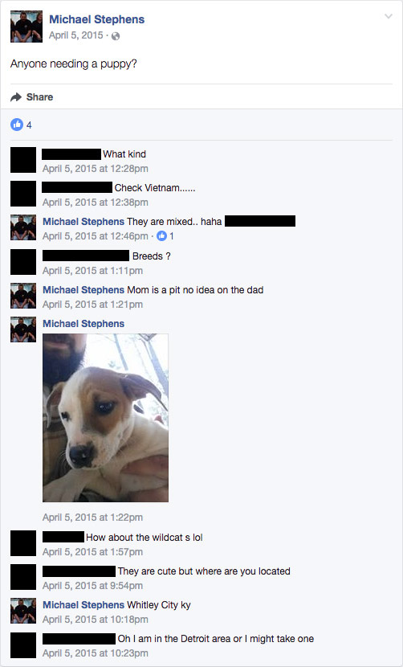
Task: Click Michael Stephens avatar beside 'Mom is a pit'
Action: pyautogui.click(x=23, y=296)
